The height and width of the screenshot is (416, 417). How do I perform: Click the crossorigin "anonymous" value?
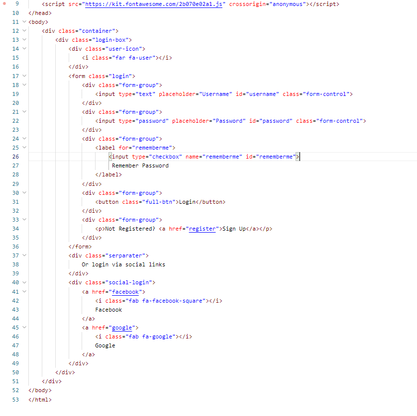pyautogui.click(x=288, y=4)
